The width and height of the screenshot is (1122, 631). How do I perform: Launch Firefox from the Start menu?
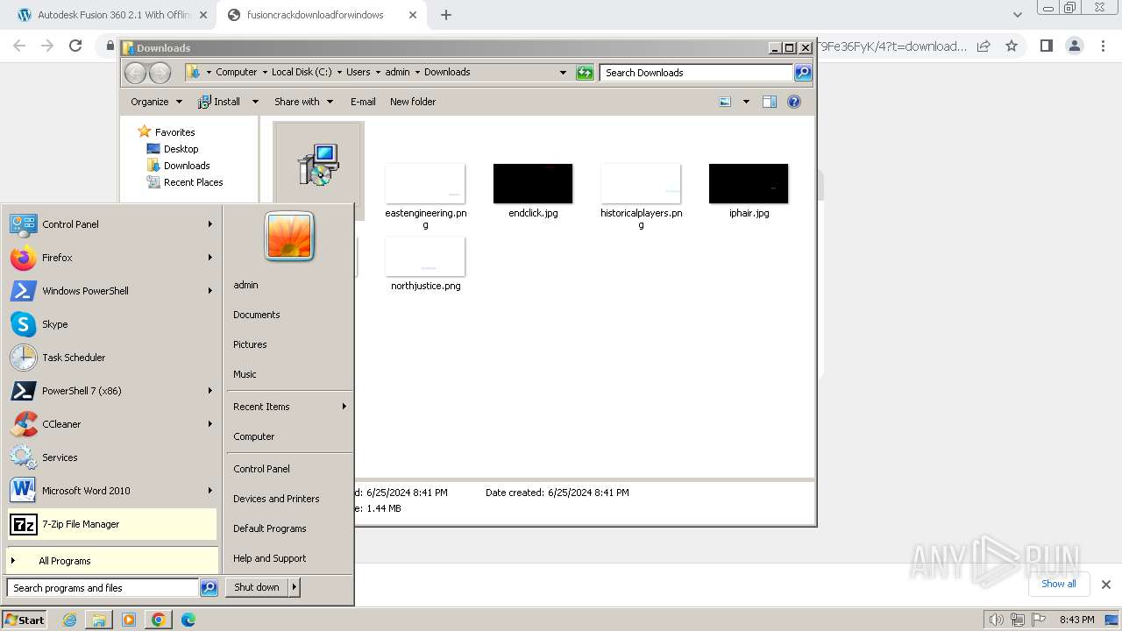(x=112, y=258)
